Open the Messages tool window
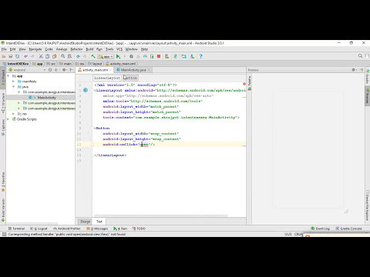The width and height of the screenshot is (370, 277). point(97,229)
